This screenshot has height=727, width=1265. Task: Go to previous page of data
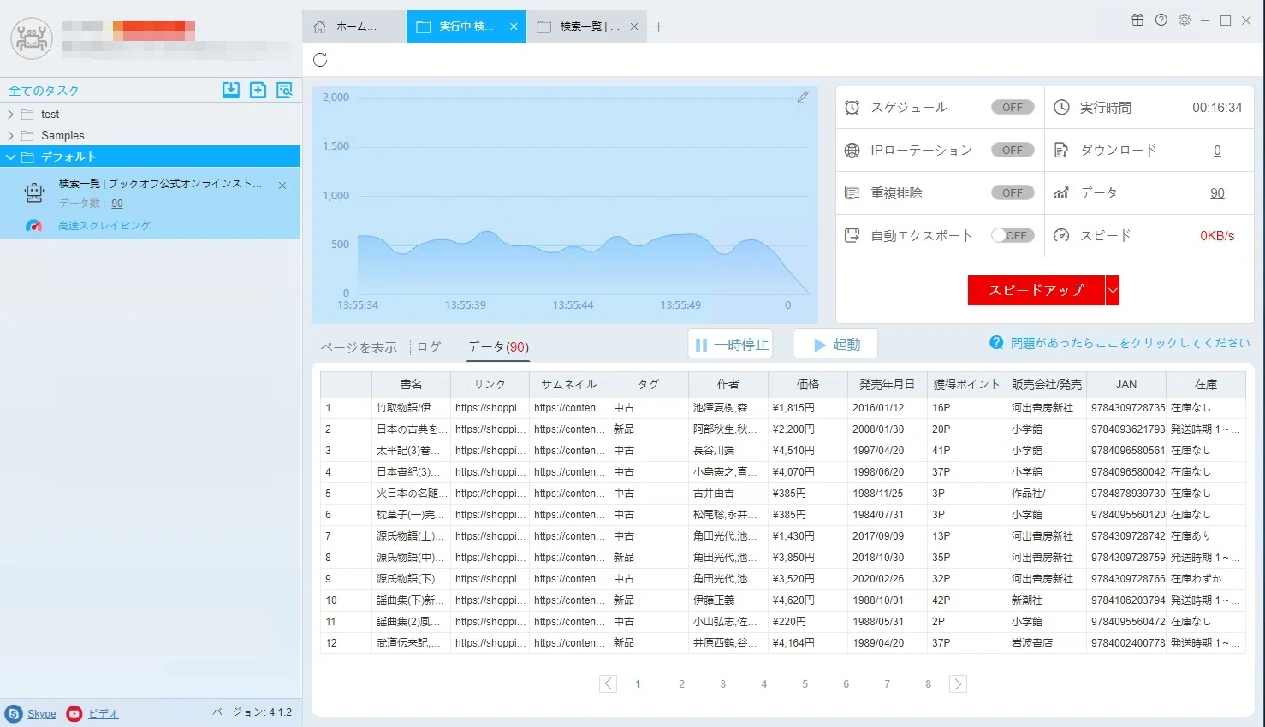[608, 683]
